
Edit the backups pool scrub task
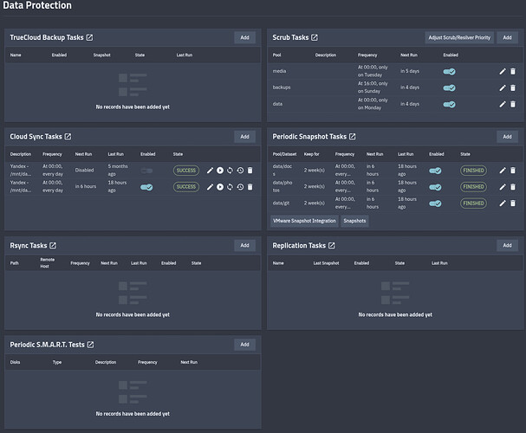(503, 88)
